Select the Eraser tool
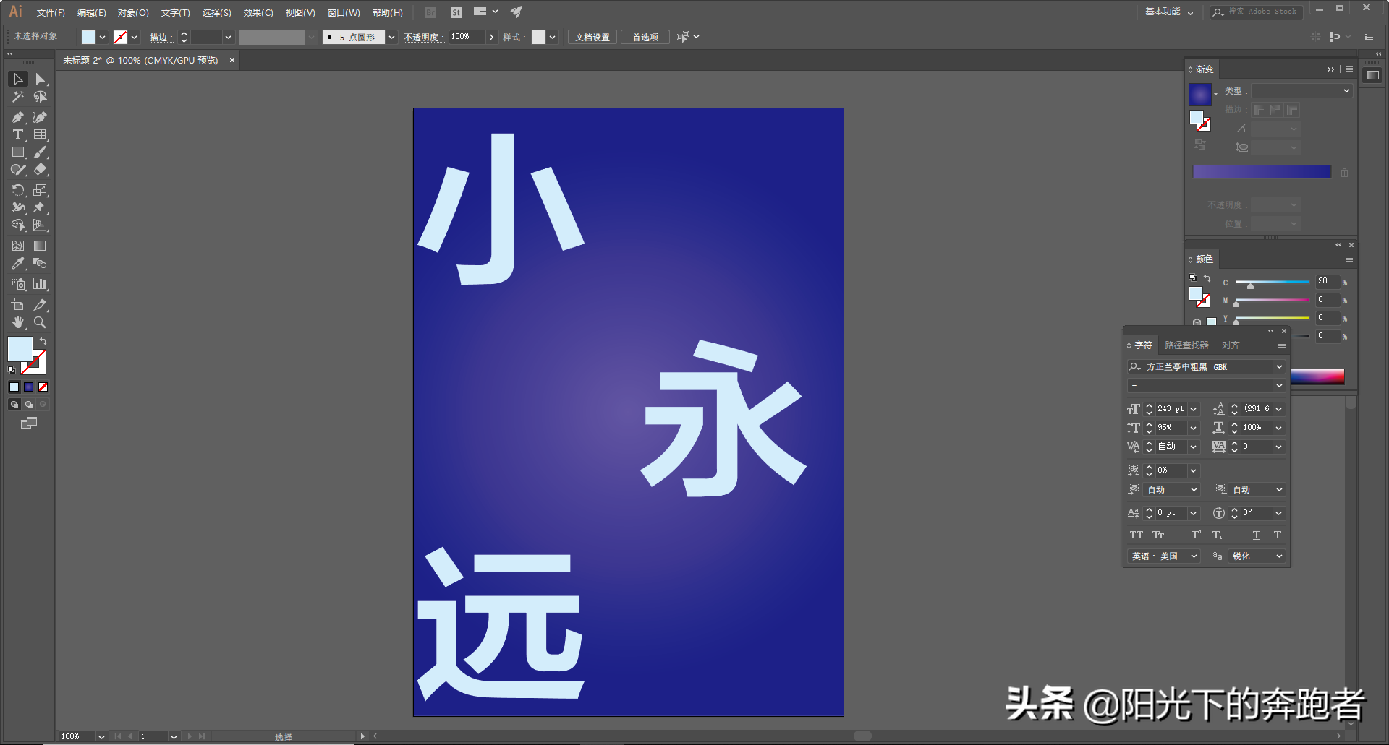Image resolution: width=1389 pixels, height=745 pixels. pos(41,170)
